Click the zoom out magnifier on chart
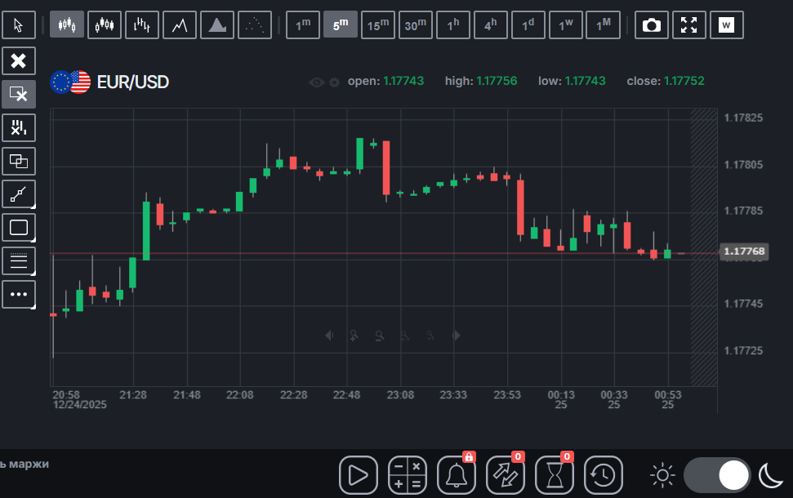The image size is (793, 498). tap(379, 336)
